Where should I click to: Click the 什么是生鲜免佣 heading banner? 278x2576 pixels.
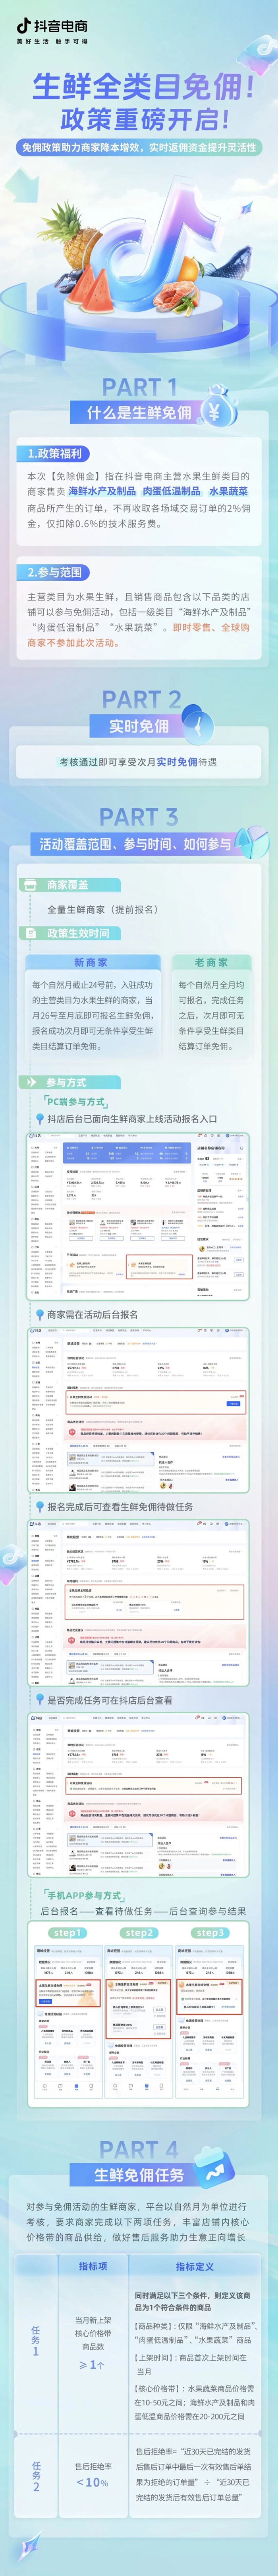139,413
